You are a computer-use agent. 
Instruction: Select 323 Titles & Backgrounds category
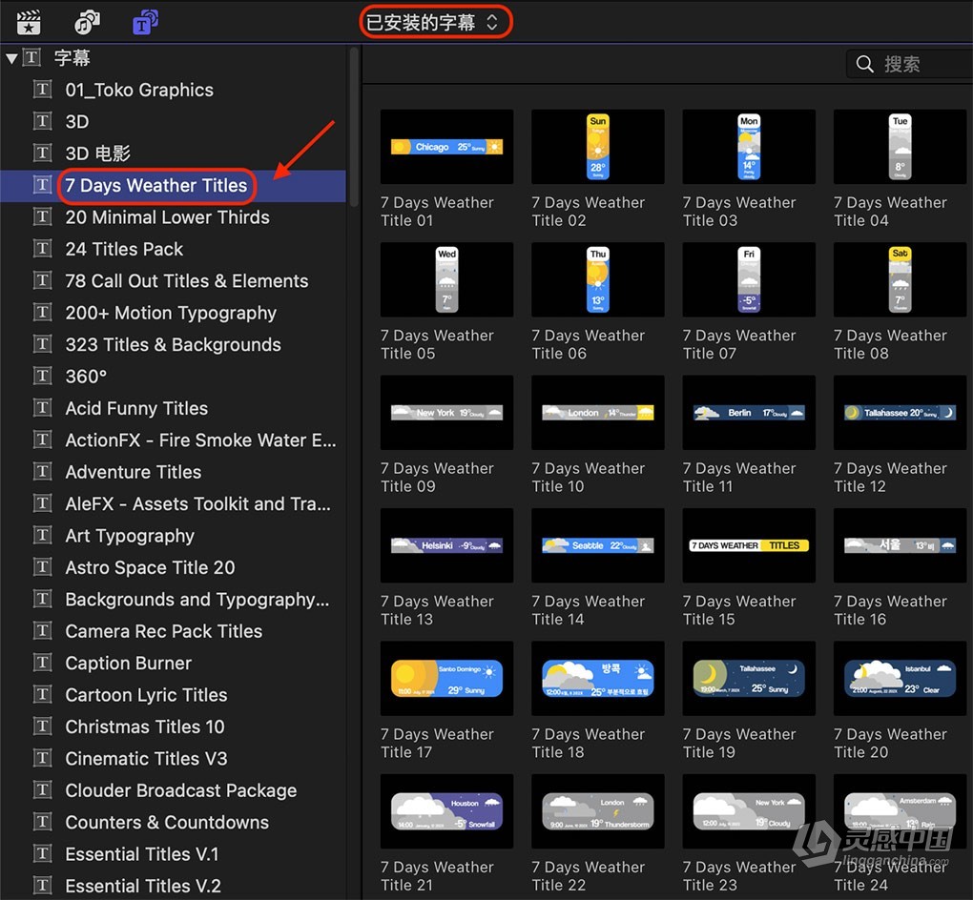(173, 344)
